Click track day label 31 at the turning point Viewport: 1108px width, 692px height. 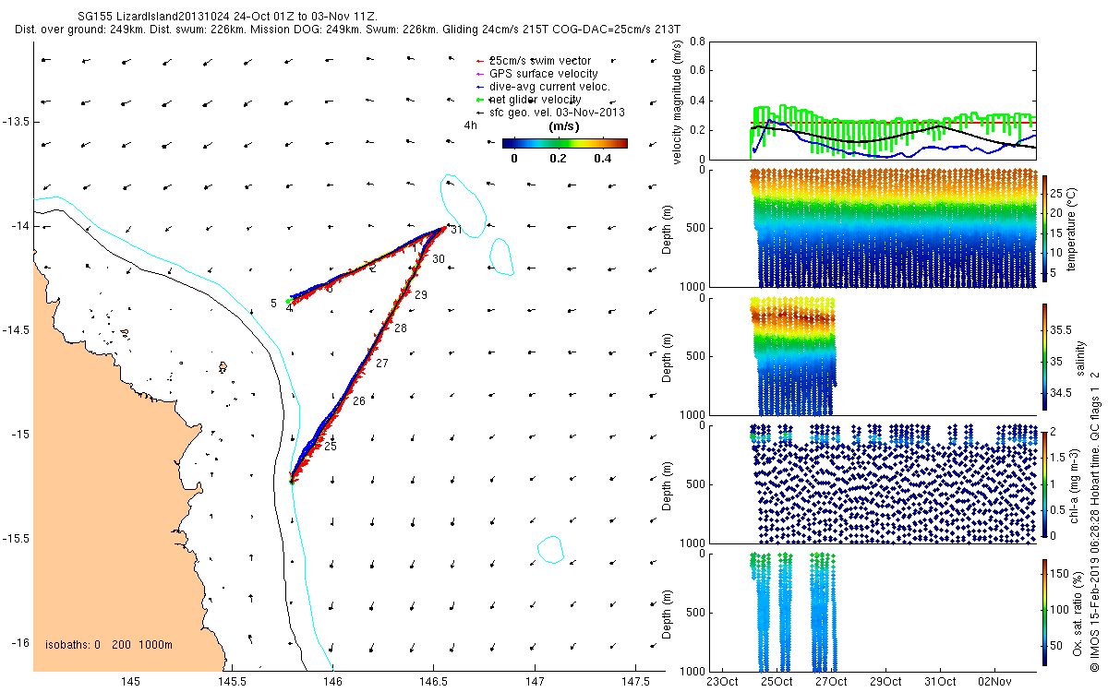tap(456, 230)
